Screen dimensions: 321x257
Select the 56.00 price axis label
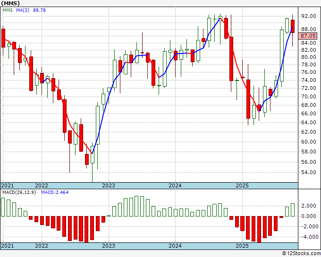click(x=308, y=162)
